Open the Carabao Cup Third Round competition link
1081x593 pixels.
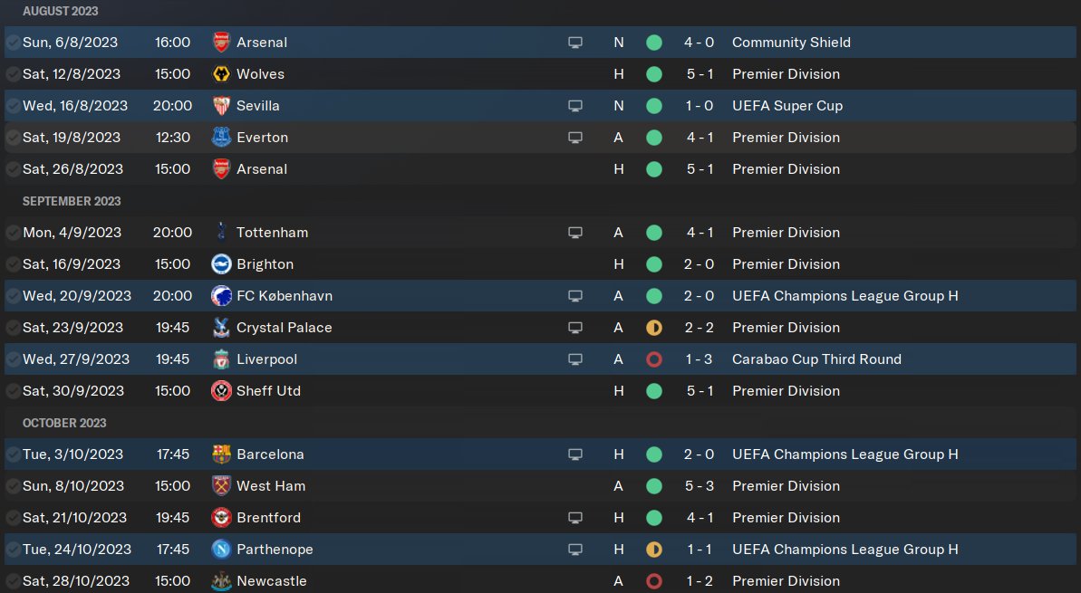coord(816,359)
